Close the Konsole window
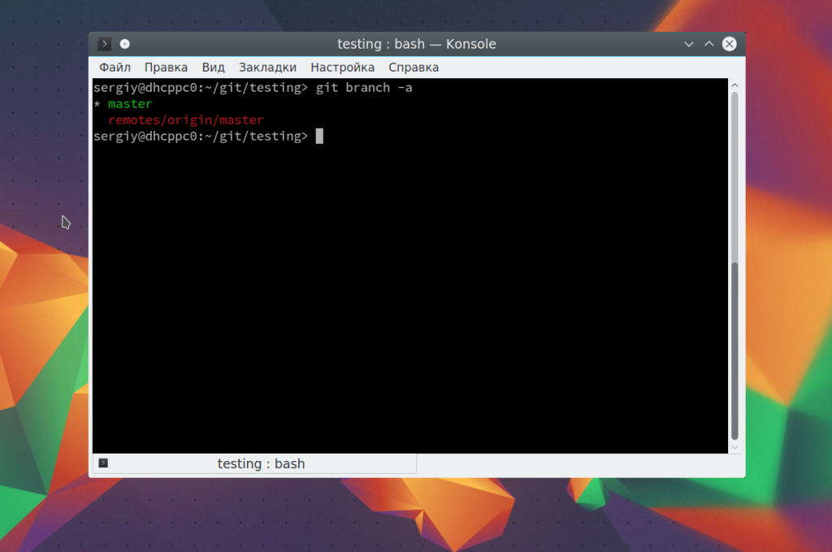The image size is (832, 552). point(730,44)
